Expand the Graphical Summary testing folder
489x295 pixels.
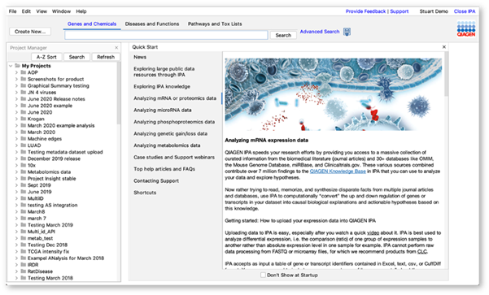(16, 85)
